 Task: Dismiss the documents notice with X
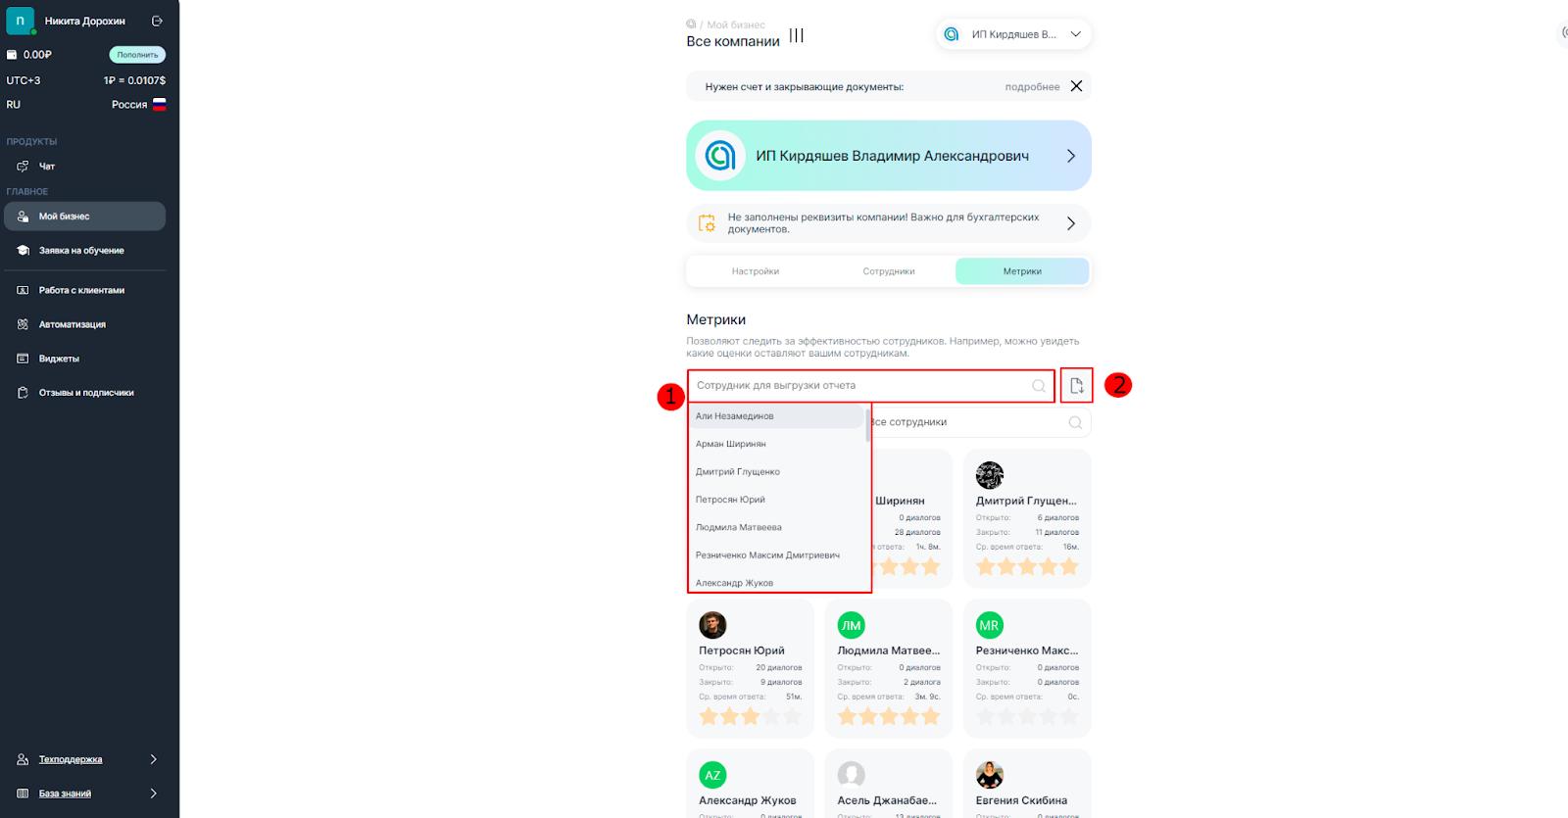pos(1076,86)
